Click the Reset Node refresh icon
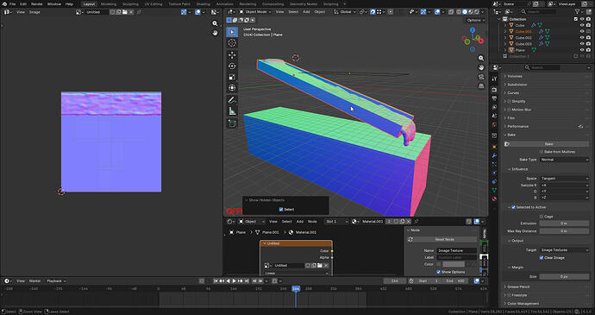Screen dimensions: 595x315 pos(410,239)
